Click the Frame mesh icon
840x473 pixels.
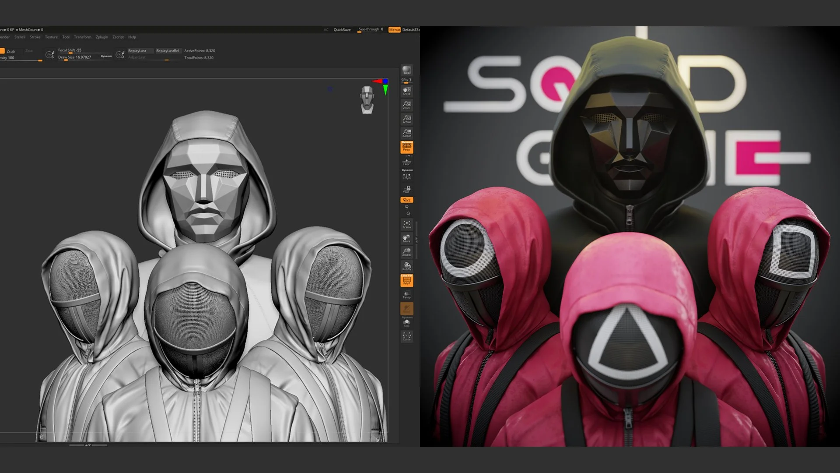(406, 225)
